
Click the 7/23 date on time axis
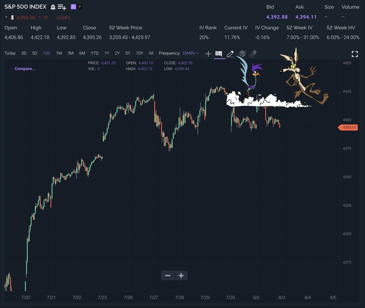[103, 298]
